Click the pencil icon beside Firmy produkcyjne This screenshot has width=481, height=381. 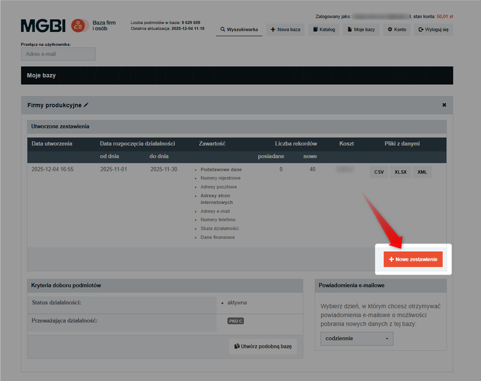[x=86, y=105]
